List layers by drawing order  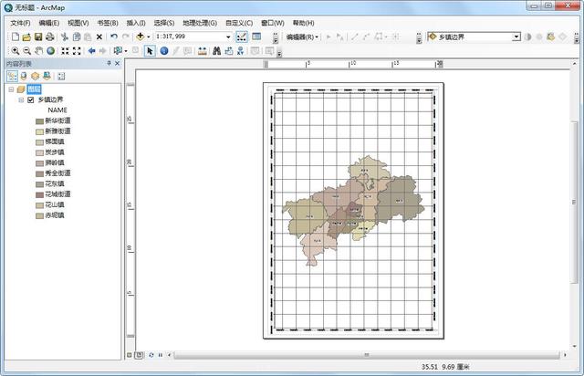coord(12,77)
